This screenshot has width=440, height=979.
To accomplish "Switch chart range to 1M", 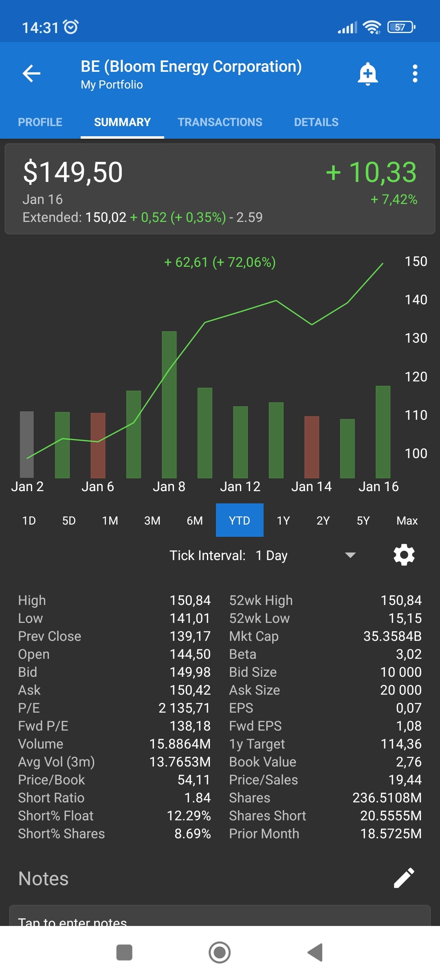I will (x=110, y=521).
